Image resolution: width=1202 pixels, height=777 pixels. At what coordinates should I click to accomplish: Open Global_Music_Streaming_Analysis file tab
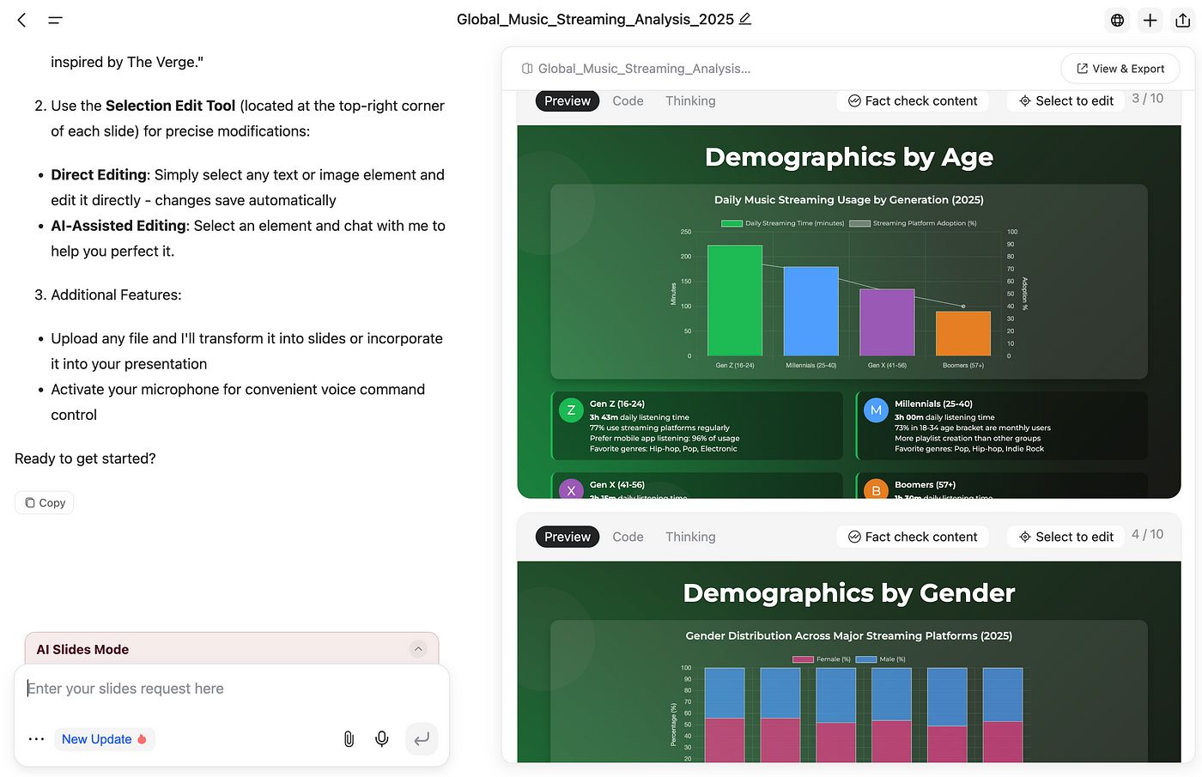click(x=636, y=69)
